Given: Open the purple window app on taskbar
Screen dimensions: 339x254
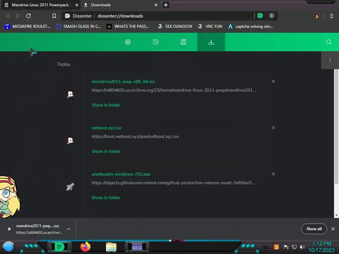Looking at the screenshot, I should (137, 247).
